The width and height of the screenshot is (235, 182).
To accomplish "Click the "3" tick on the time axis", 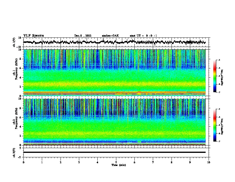I will click(79, 162).
